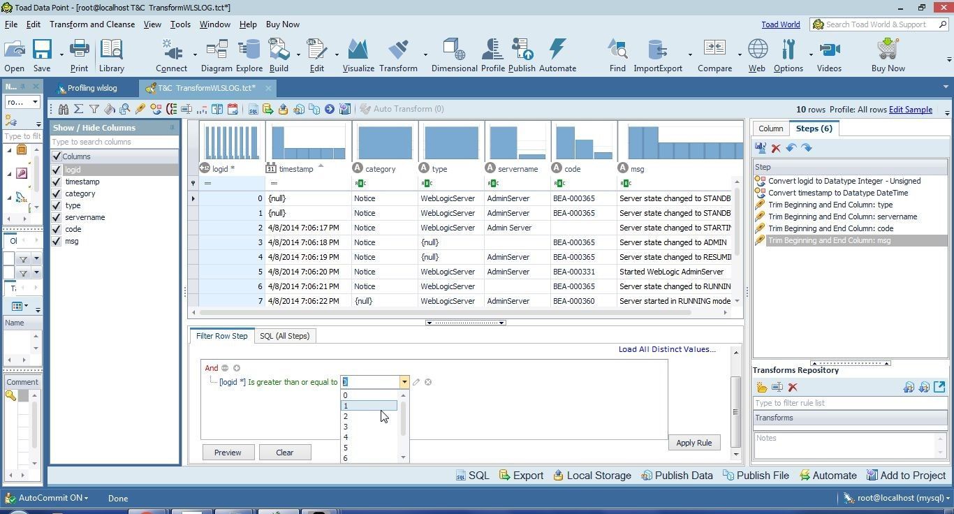The height and width of the screenshot is (514, 954).
Task: Click the sigma calculation icon
Action: [79, 109]
